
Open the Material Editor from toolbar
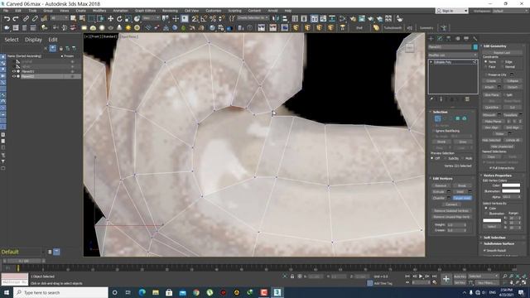pos(343,18)
